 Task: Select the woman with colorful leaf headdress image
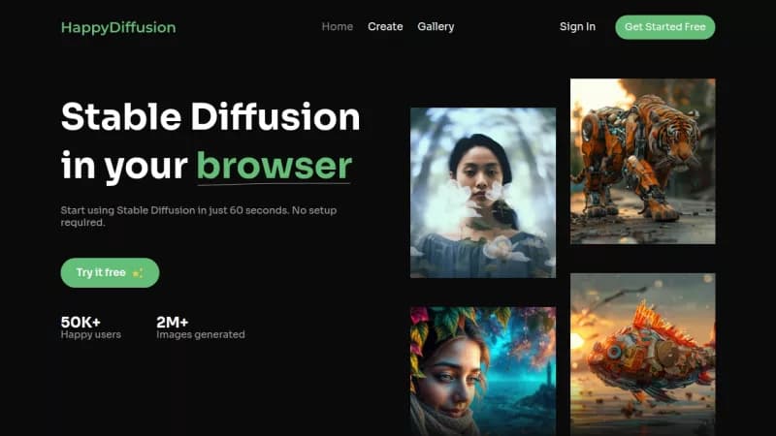[x=482, y=370]
